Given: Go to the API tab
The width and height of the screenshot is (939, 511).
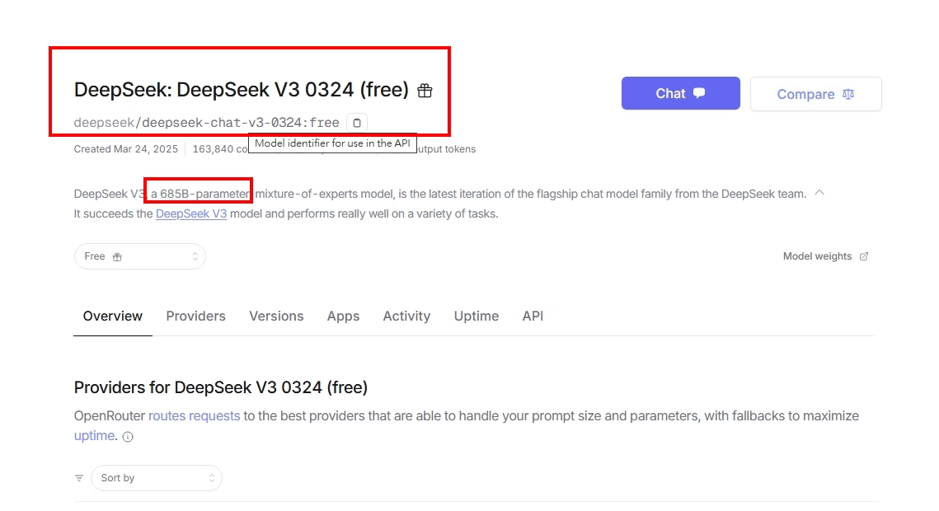Looking at the screenshot, I should coord(533,316).
